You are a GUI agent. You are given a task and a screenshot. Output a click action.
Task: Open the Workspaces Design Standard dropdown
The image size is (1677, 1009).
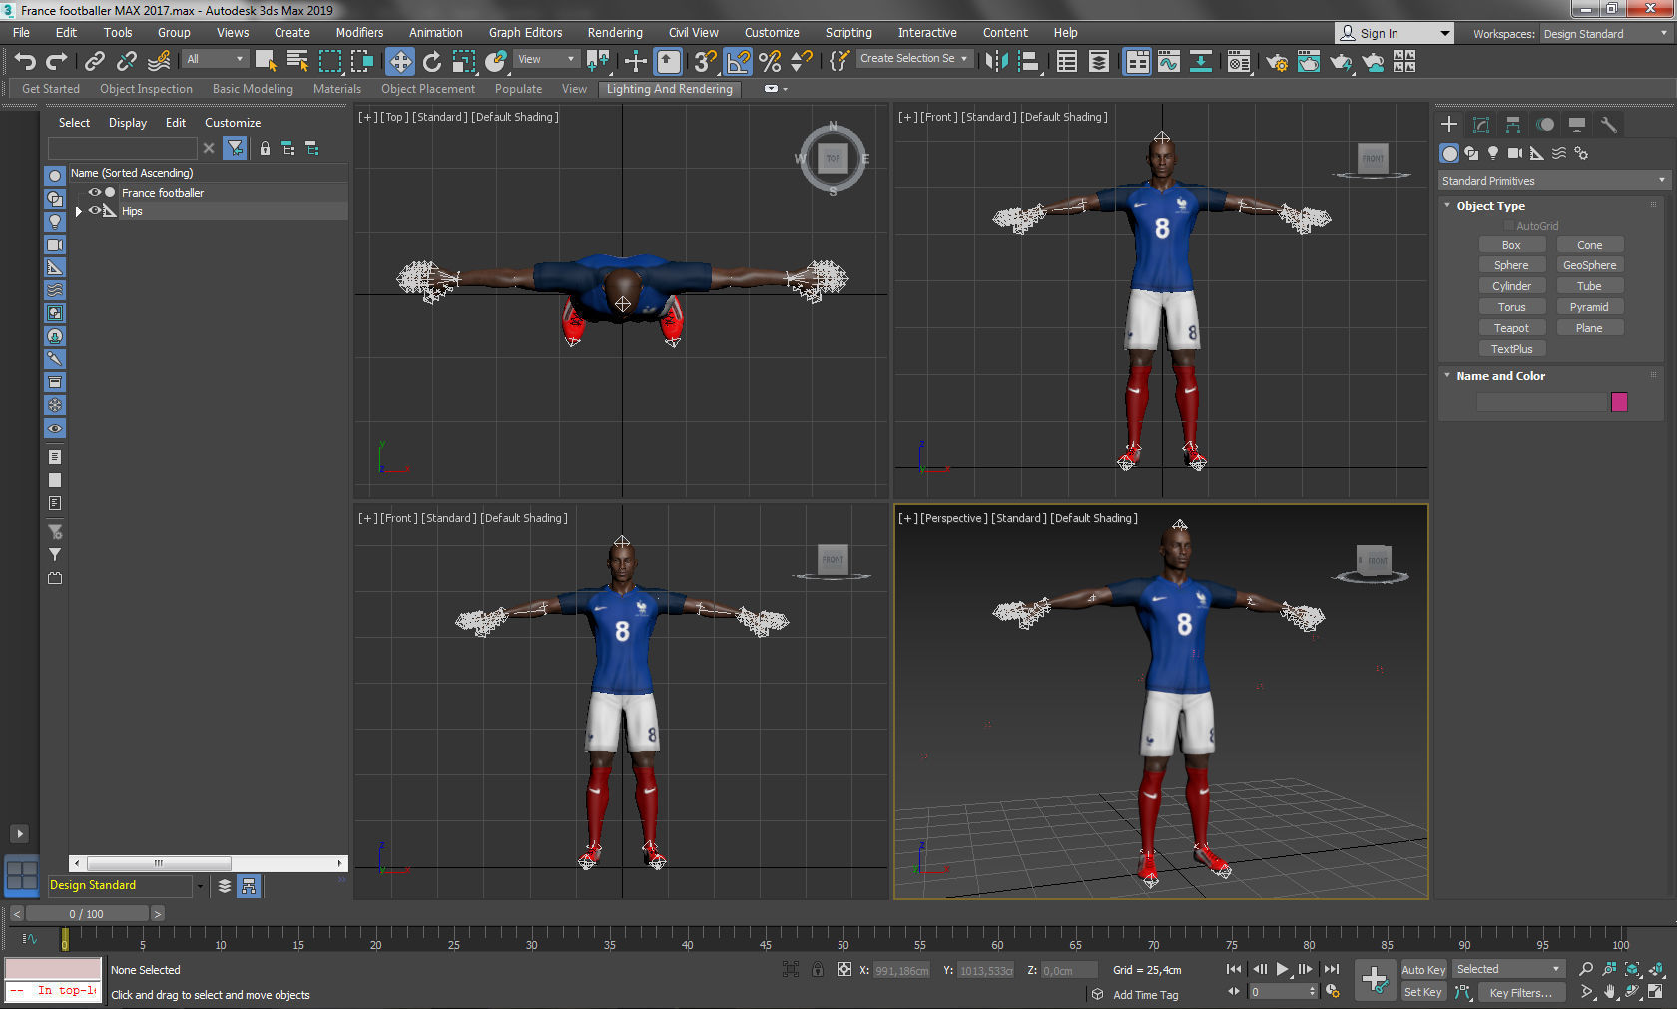(x=1605, y=34)
